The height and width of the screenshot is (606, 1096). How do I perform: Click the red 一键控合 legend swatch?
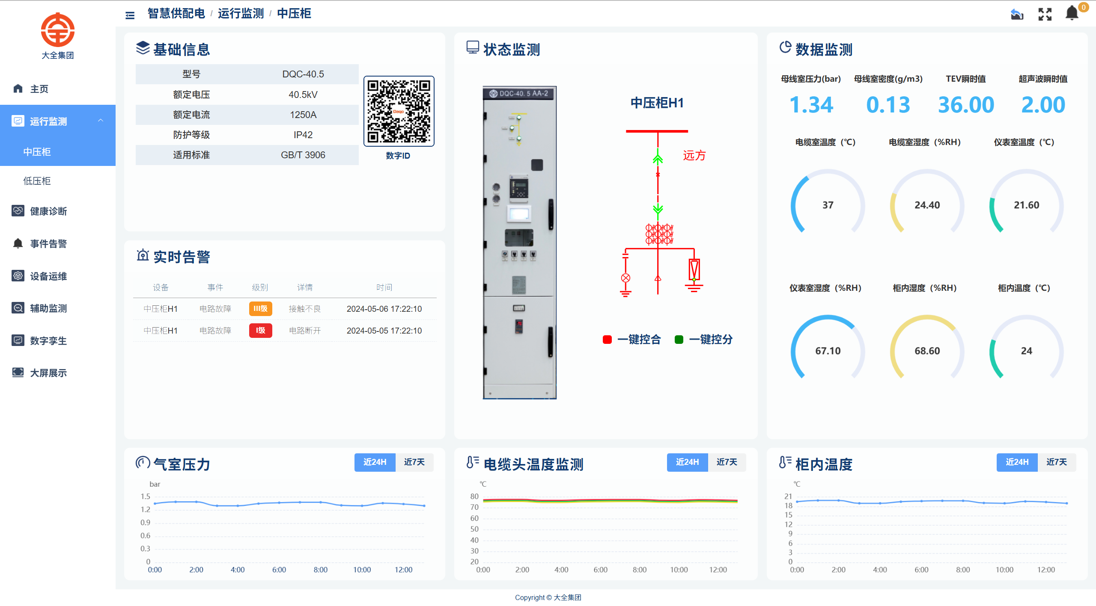pos(607,340)
